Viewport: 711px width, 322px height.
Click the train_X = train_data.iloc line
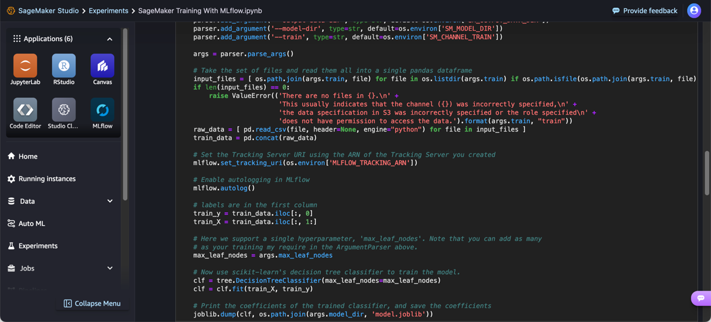point(255,222)
